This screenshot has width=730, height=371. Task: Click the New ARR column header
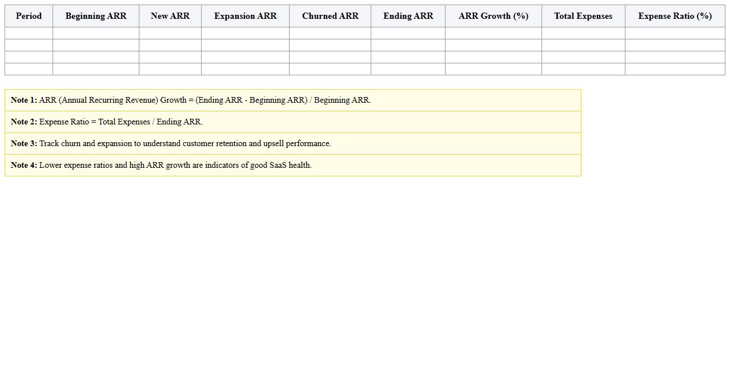(x=170, y=16)
